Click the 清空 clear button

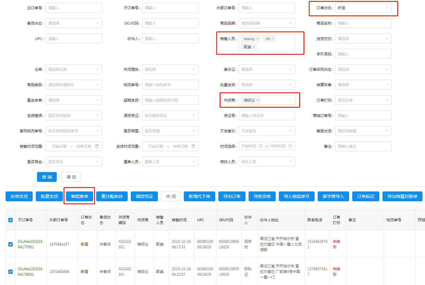pyautogui.click(x=71, y=177)
